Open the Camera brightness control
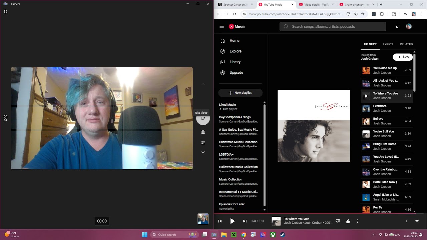427x240 pixels. pyautogui.click(x=6, y=117)
